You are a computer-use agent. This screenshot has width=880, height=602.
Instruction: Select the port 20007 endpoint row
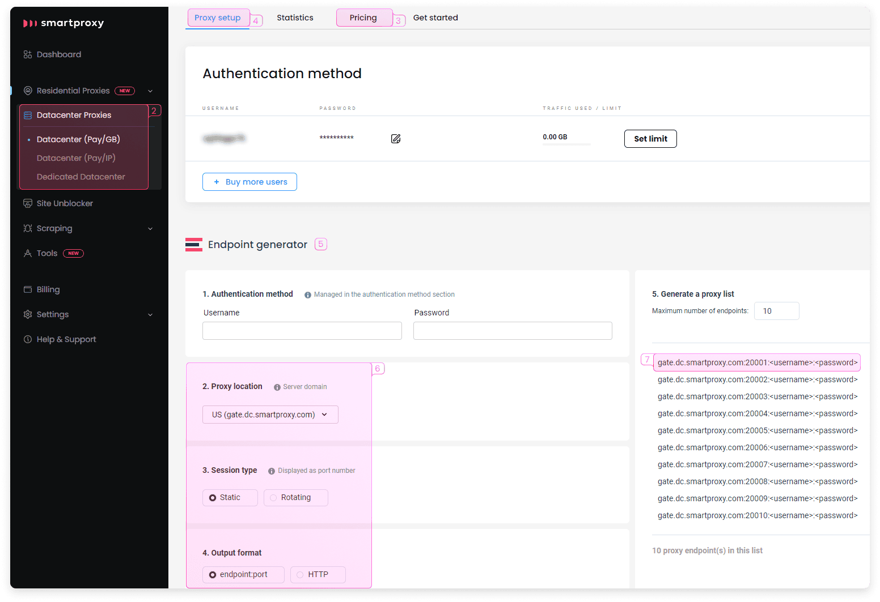[x=758, y=464]
